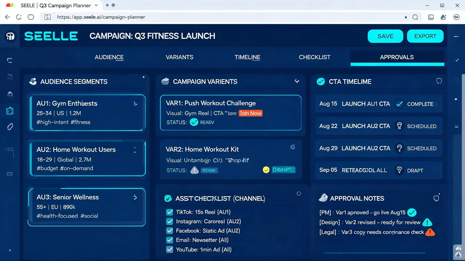Click '18–29 | Global | 2.7M' text

64,159
